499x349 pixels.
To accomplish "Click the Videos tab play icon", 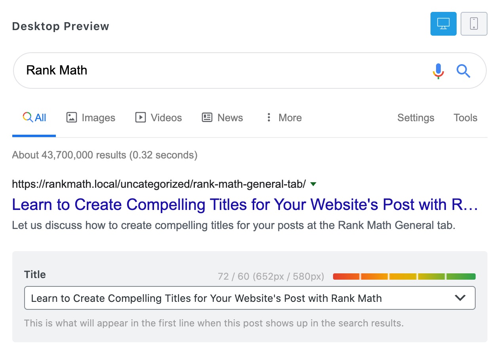I will pyautogui.click(x=140, y=118).
